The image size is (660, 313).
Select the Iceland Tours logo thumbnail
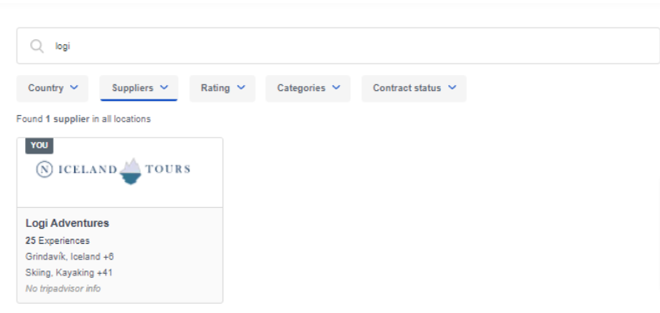click(x=120, y=172)
